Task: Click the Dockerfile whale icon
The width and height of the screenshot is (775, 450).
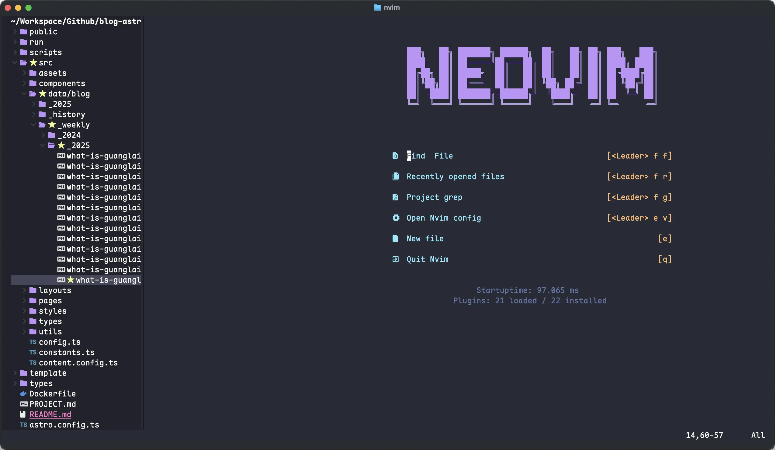Action: tap(23, 393)
